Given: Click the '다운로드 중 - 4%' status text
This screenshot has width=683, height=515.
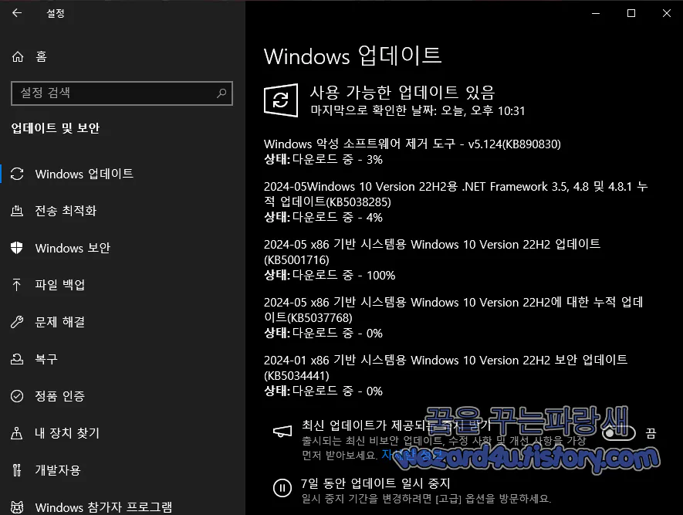Looking at the screenshot, I should [x=337, y=217].
